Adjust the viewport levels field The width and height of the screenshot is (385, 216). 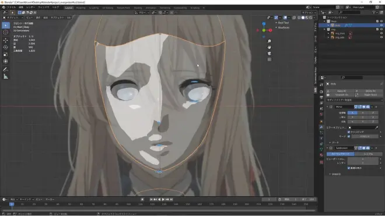point(363,159)
